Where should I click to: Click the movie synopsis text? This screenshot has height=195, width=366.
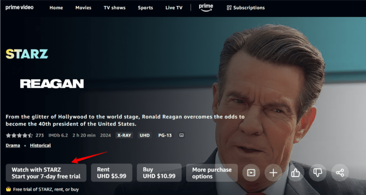125,120
